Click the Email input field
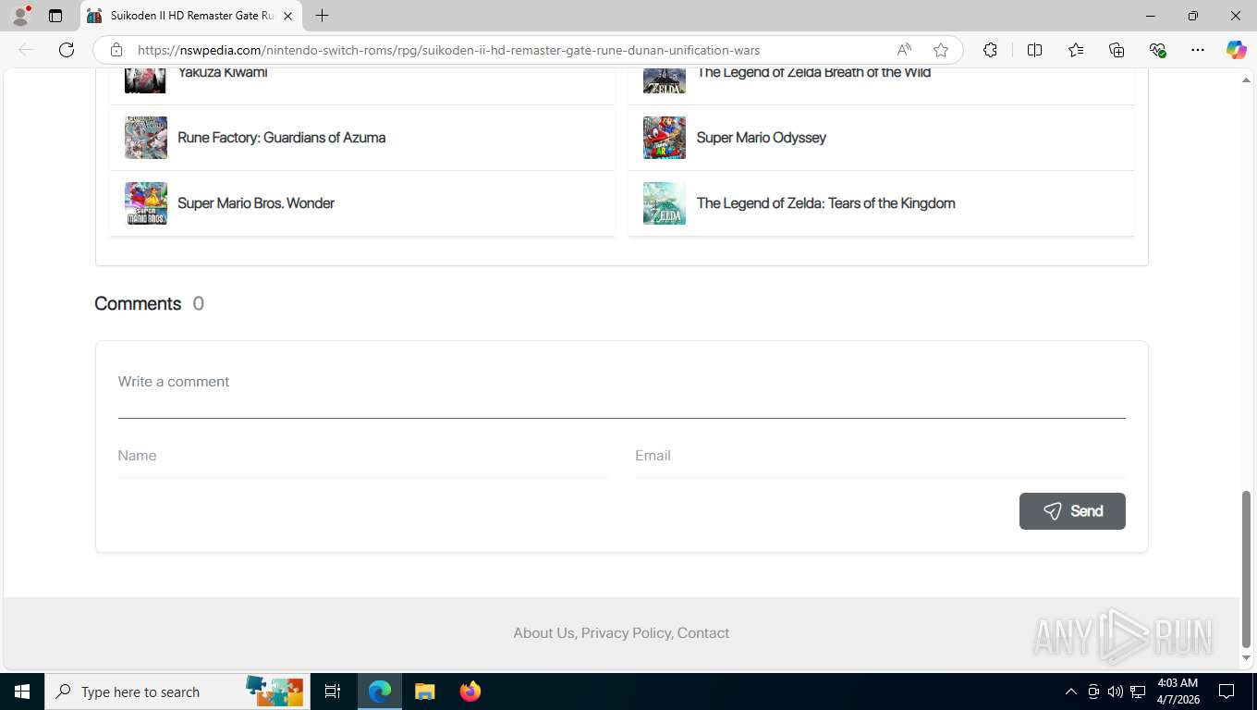 pyautogui.click(x=880, y=456)
